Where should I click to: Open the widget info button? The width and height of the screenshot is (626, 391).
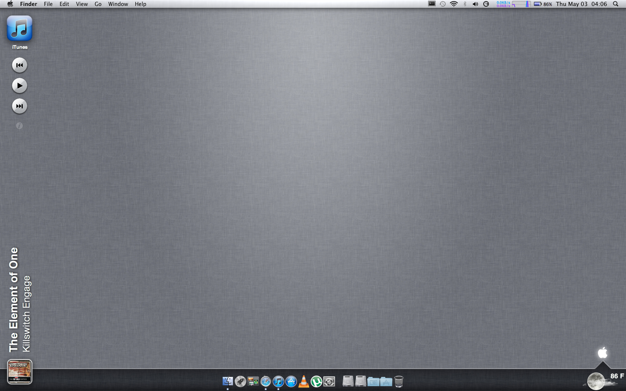point(19,126)
